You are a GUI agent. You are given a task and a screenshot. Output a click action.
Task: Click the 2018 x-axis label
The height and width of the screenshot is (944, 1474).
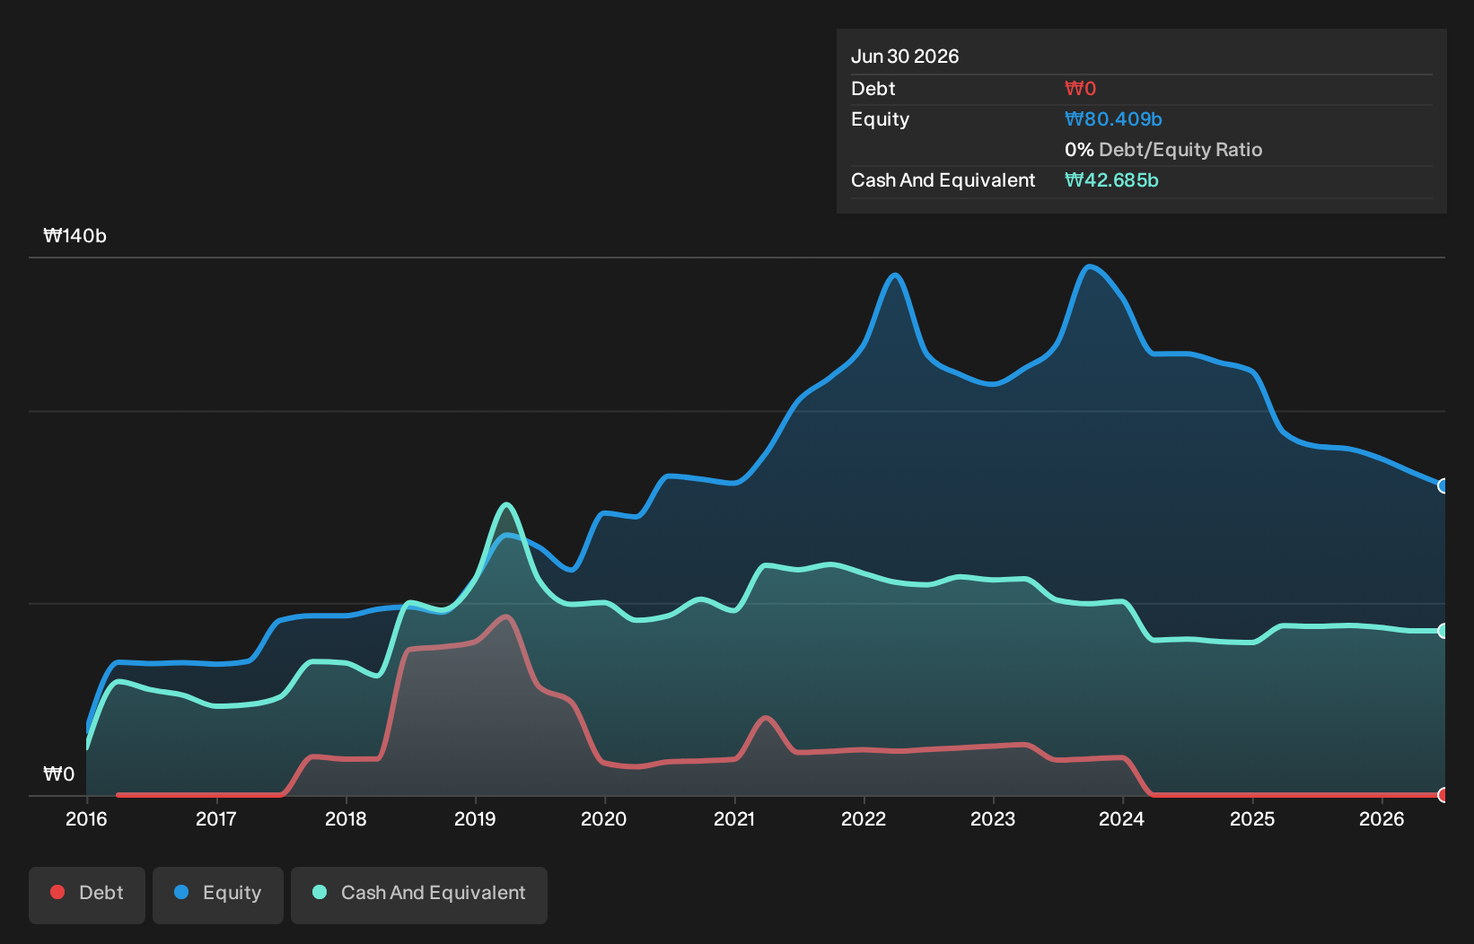coord(346,819)
